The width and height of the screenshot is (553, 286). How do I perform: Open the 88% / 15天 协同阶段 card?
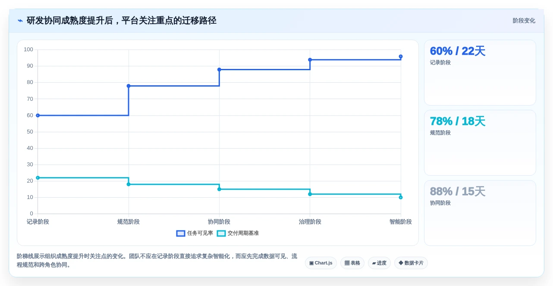tap(480, 213)
